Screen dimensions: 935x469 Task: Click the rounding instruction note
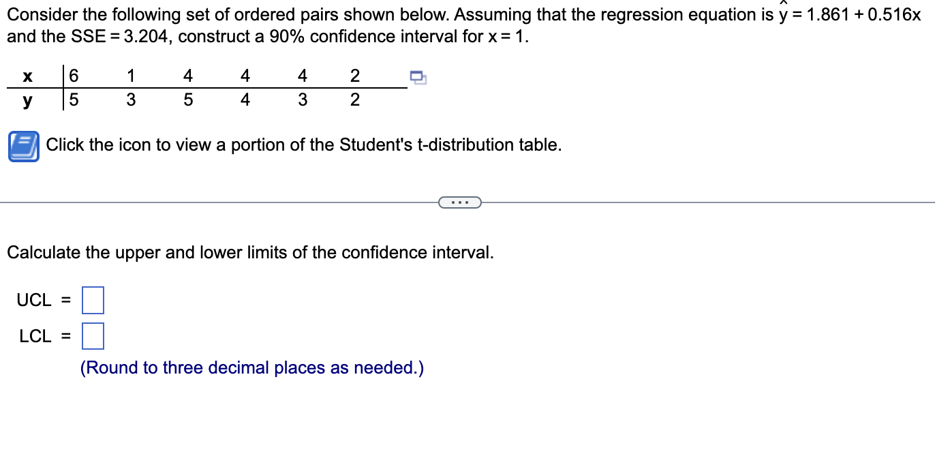[252, 367]
